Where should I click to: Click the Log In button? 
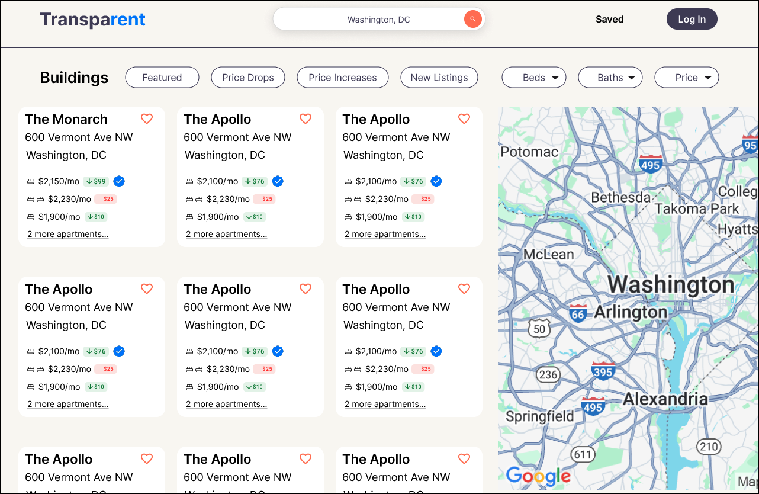click(x=692, y=19)
